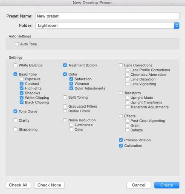
Task: Check Lens Profile Corrections option
Action: pyautogui.click(x=127, y=70)
